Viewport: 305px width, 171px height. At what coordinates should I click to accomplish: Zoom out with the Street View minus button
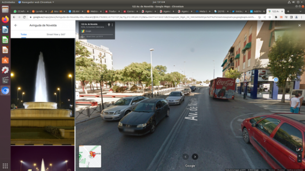point(299,160)
